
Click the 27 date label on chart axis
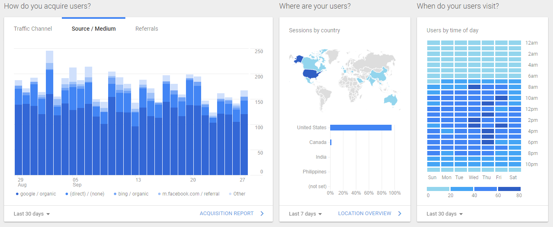243,180
